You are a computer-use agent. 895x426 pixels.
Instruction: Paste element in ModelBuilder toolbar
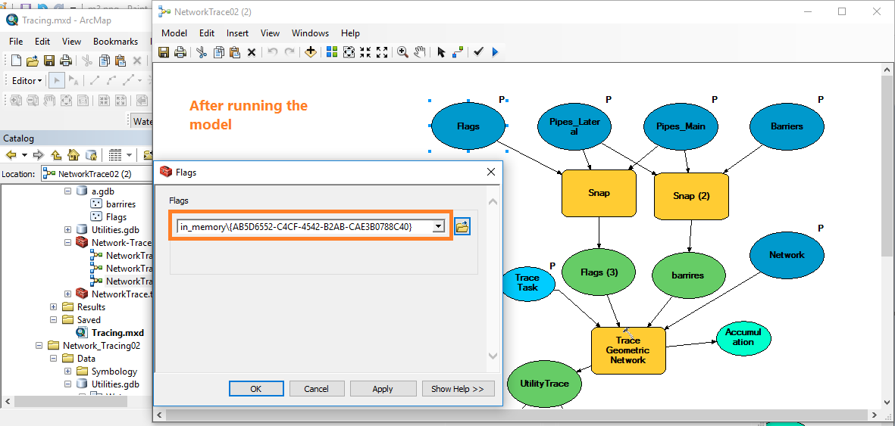pos(235,52)
